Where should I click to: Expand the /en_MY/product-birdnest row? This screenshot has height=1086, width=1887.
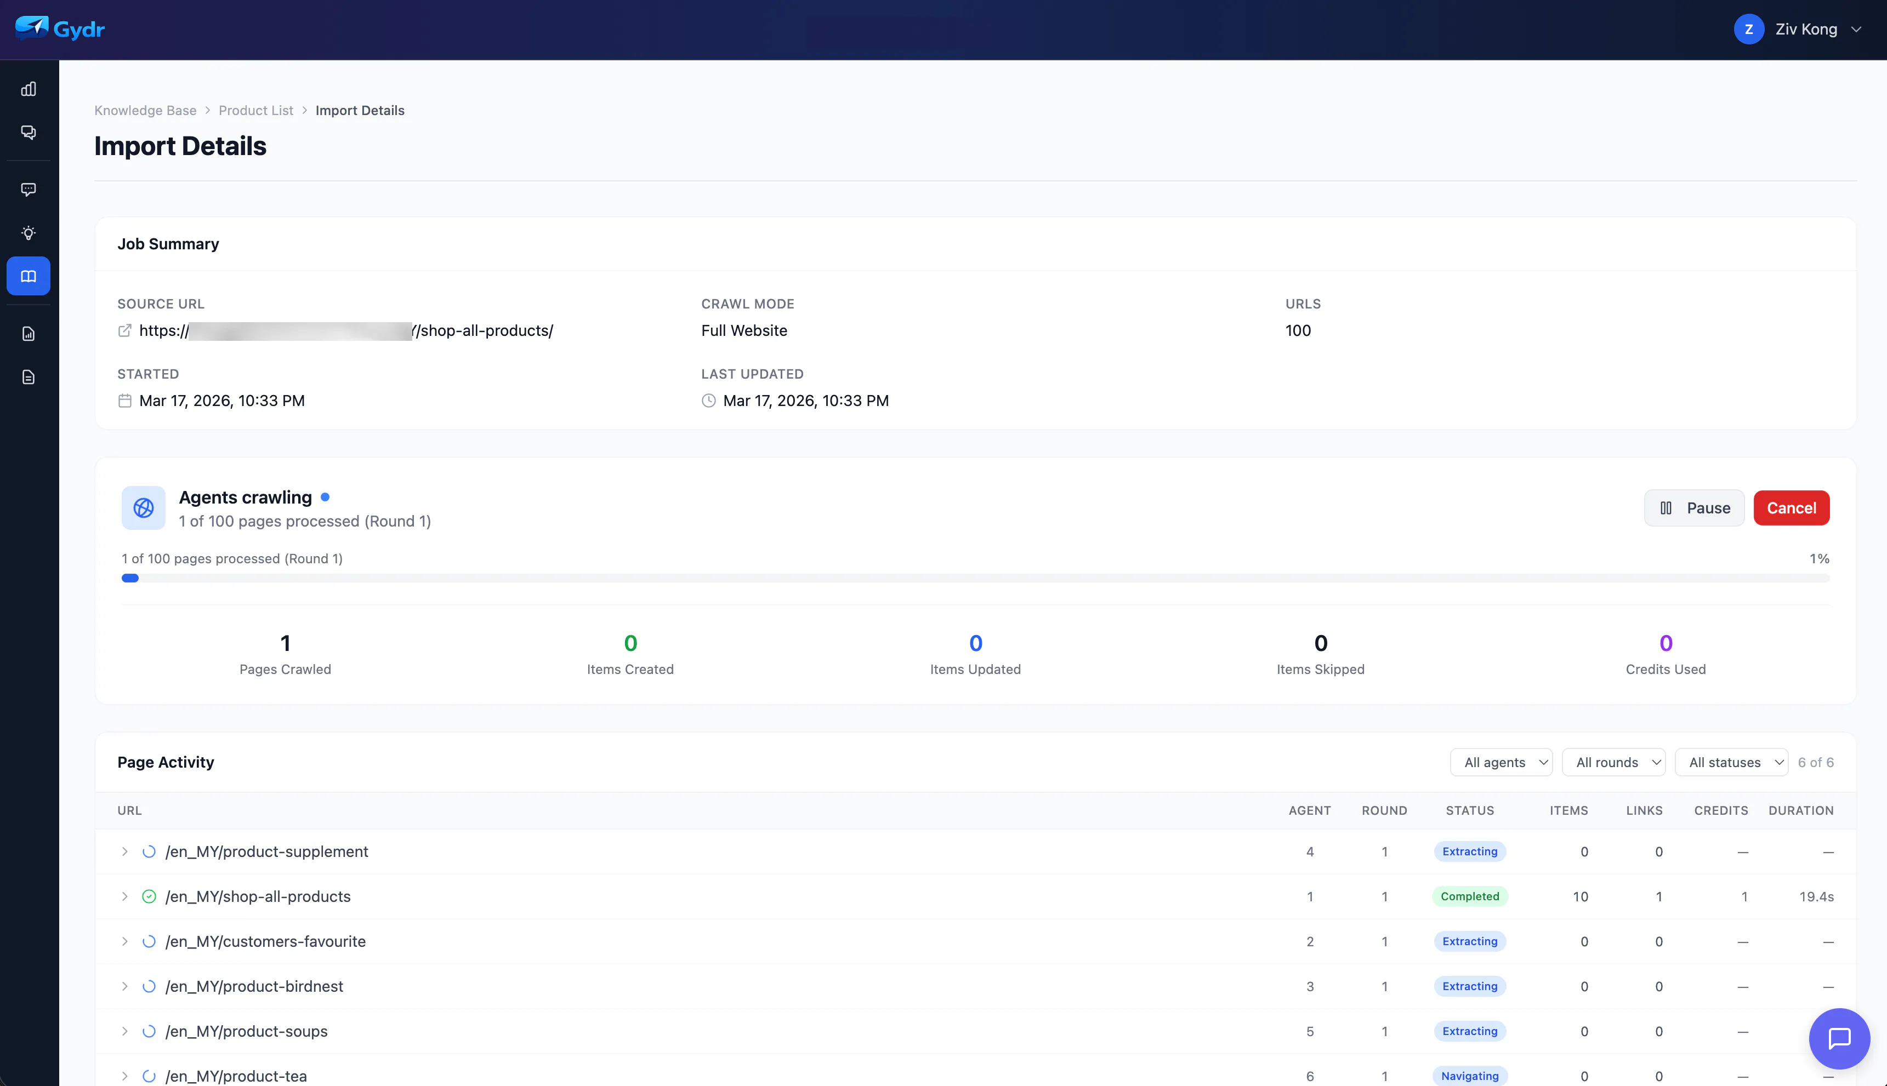click(x=124, y=986)
